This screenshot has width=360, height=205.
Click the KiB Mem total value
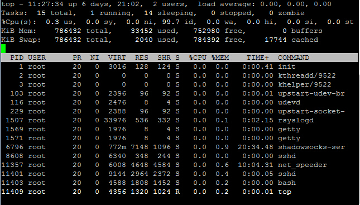click(68, 31)
